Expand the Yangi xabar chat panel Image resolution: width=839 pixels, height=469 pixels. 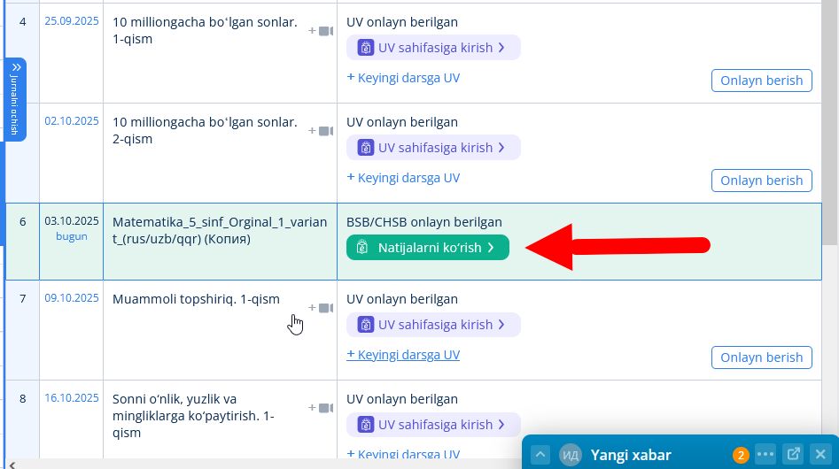540,456
